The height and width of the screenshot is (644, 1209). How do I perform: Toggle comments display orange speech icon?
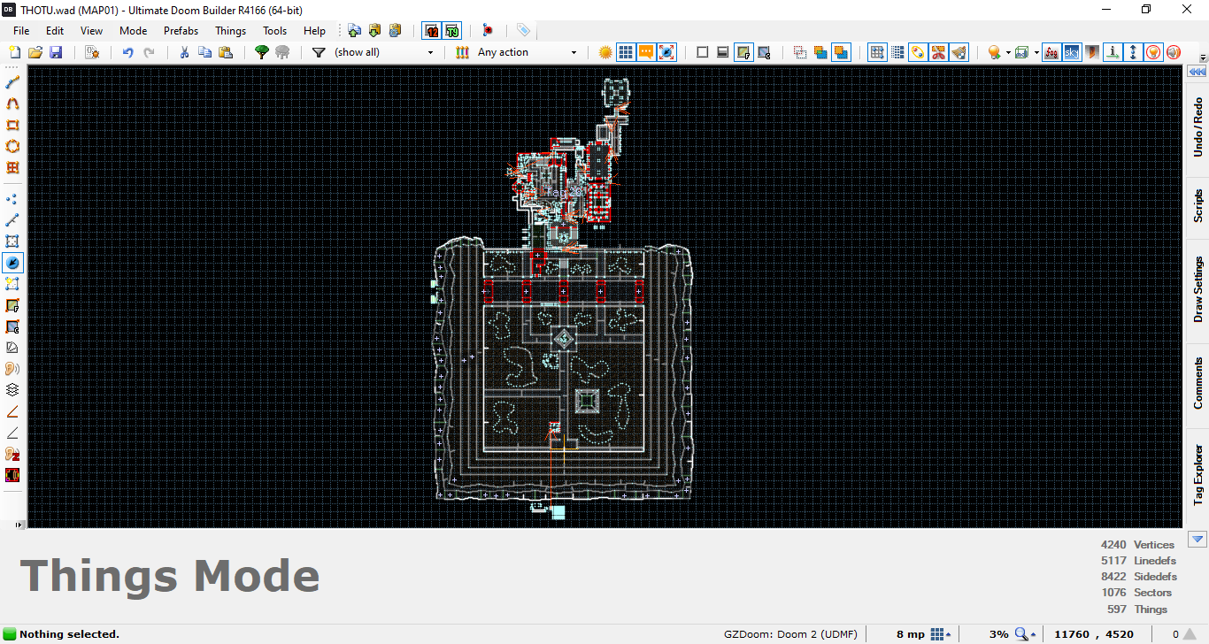[646, 52]
